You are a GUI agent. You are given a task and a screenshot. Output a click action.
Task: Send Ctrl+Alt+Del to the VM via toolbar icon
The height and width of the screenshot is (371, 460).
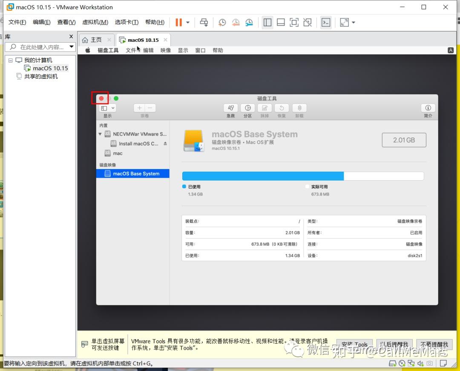point(204,22)
